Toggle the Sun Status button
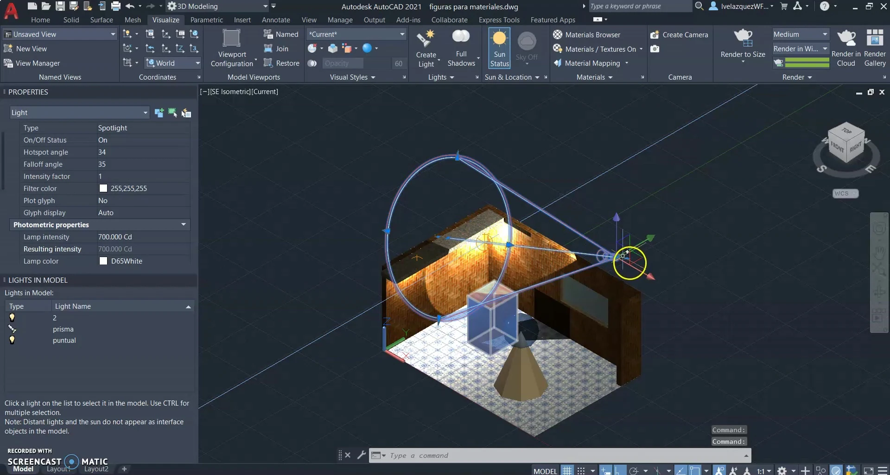The height and width of the screenshot is (475, 890). (x=499, y=48)
